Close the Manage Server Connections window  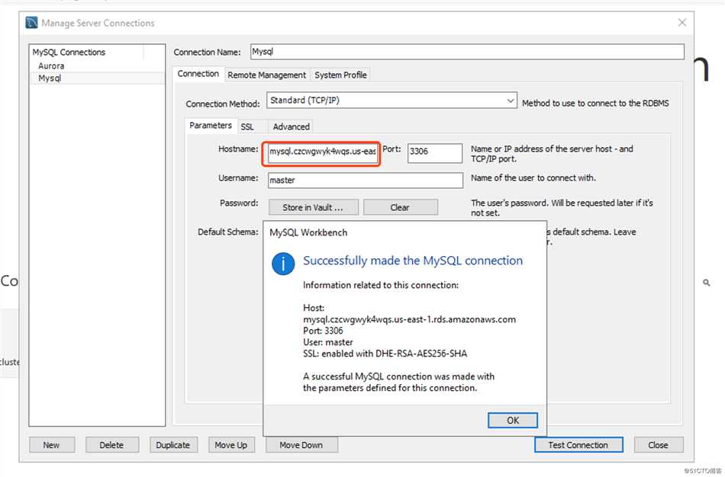682,23
